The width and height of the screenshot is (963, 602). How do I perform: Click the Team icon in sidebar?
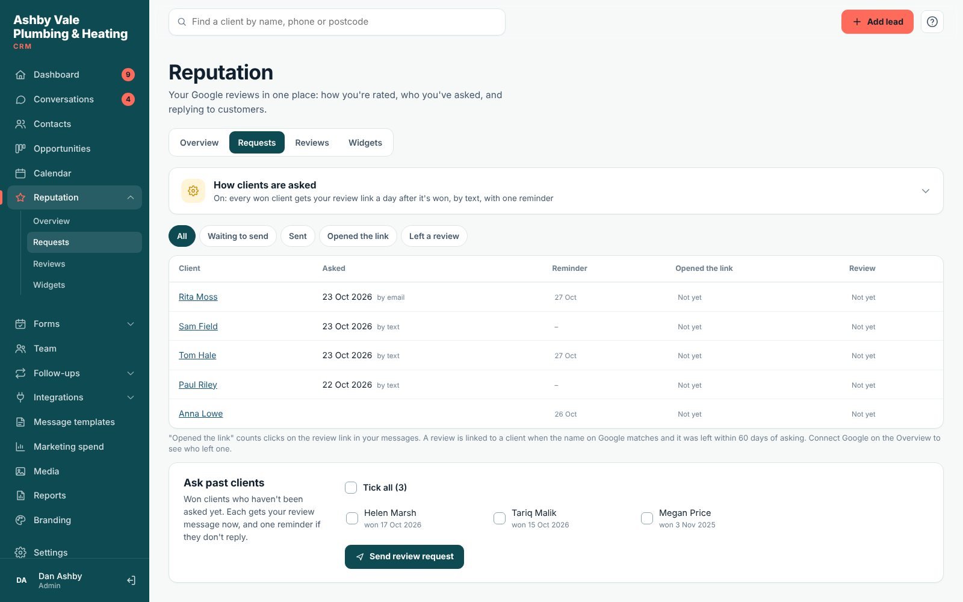click(x=20, y=349)
